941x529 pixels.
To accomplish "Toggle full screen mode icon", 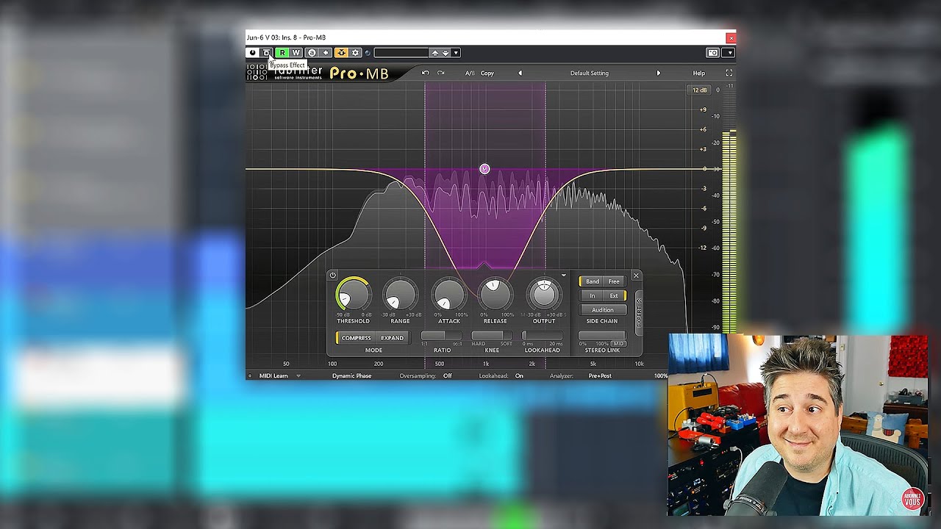I will point(729,73).
